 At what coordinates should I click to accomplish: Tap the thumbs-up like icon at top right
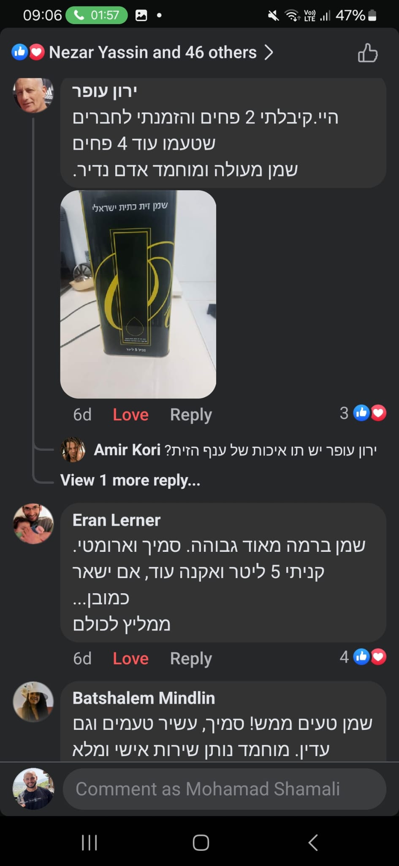pyautogui.click(x=367, y=53)
